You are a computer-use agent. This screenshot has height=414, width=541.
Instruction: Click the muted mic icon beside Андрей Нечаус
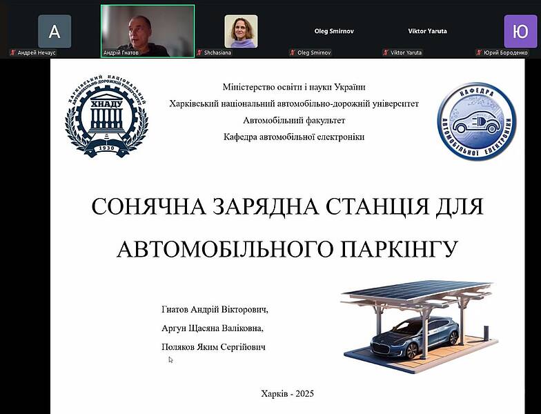(12, 52)
